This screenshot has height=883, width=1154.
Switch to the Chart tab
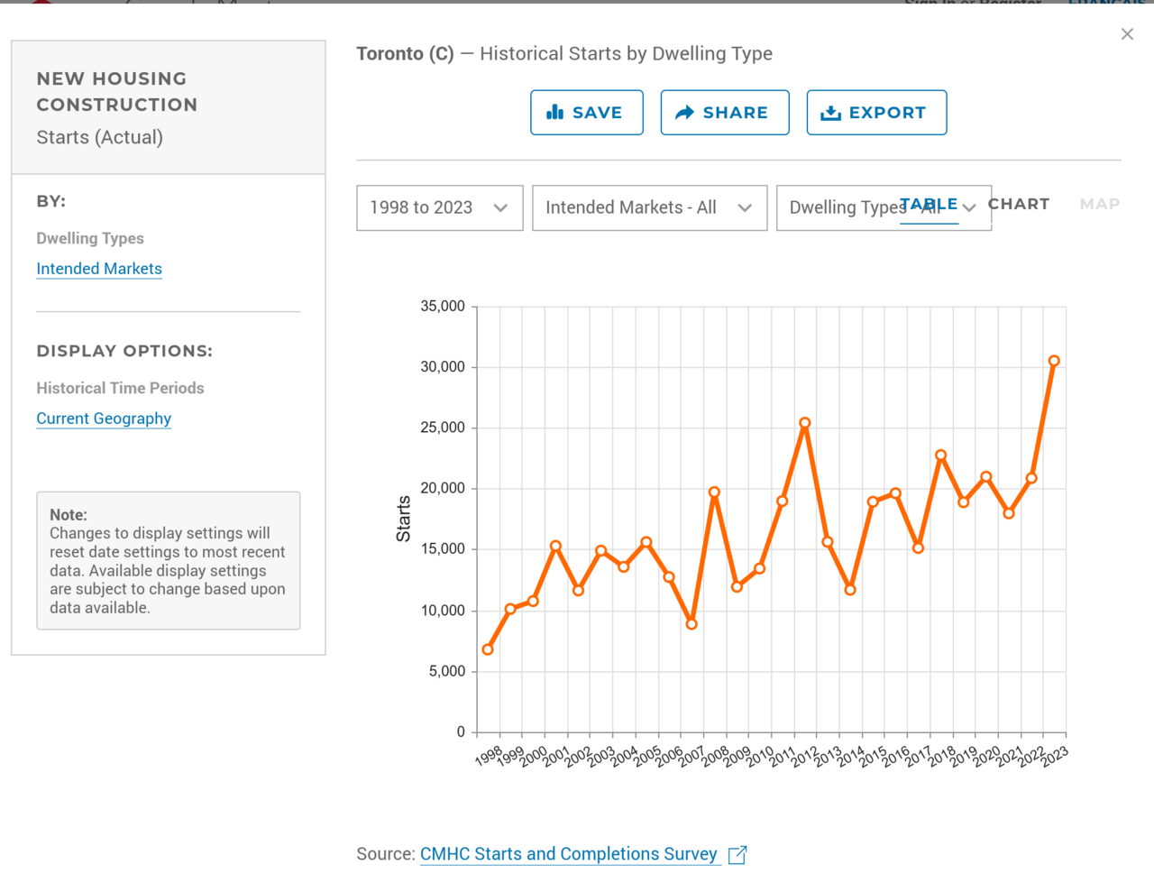coord(1019,205)
